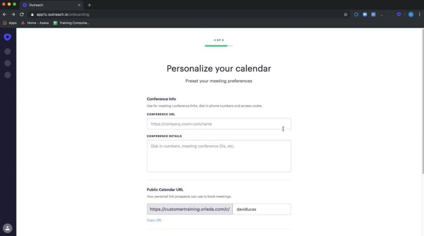The image size is (424, 236).
Task: Open the user profile avatar in sidebar
Action: click(7, 228)
